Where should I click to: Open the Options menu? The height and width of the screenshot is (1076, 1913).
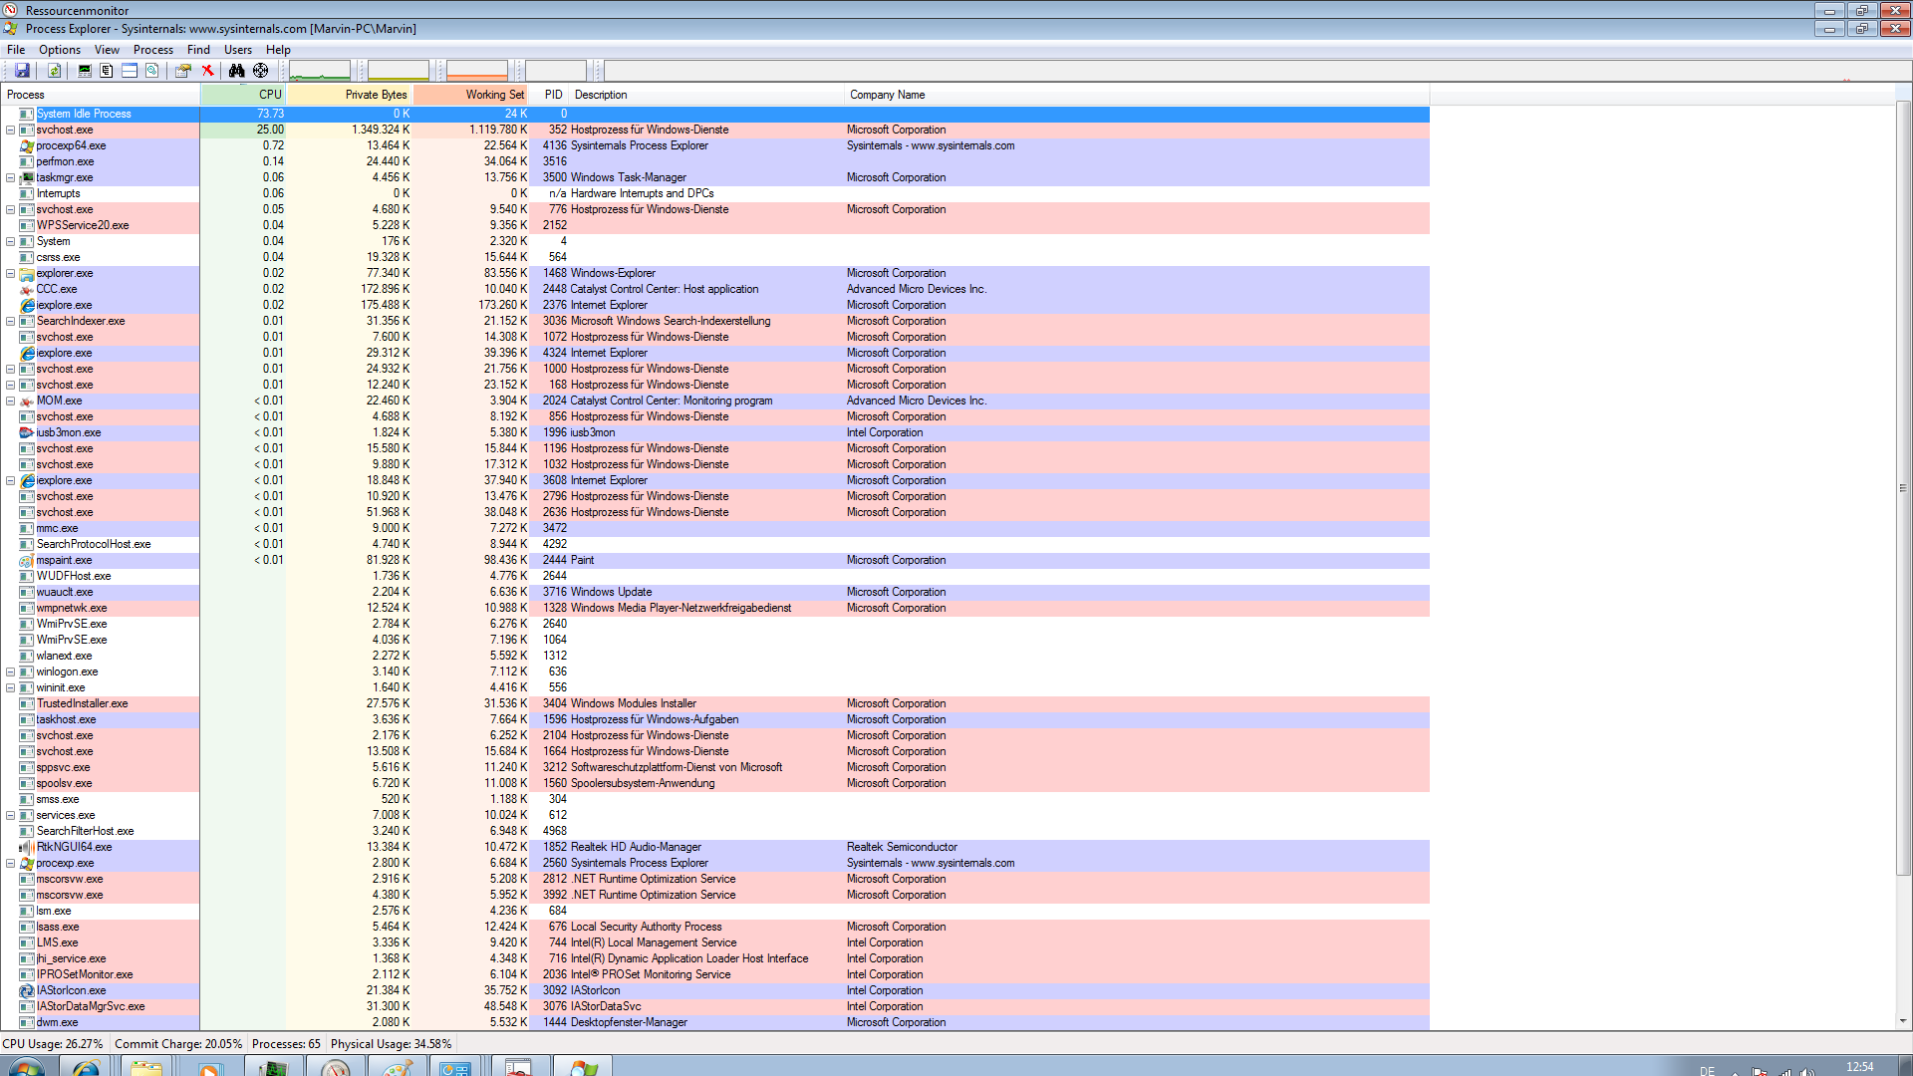point(60,50)
